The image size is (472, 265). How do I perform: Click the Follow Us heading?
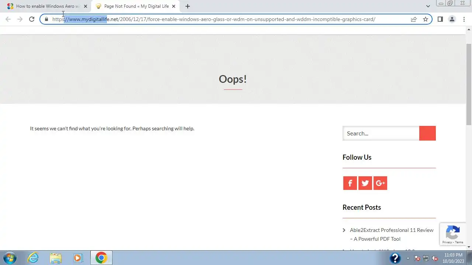(357, 157)
